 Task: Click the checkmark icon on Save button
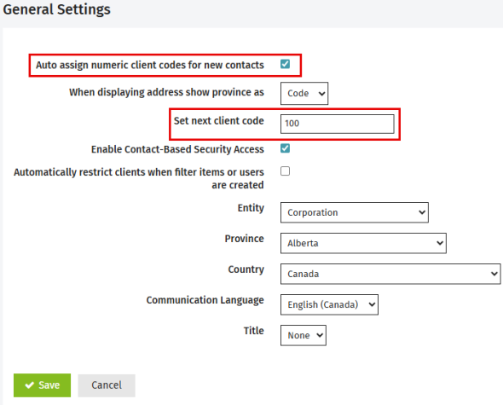click(x=30, y=385)
